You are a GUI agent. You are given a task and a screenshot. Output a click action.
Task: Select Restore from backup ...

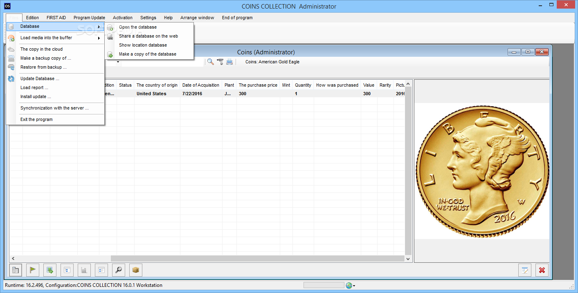pos(43,67)
